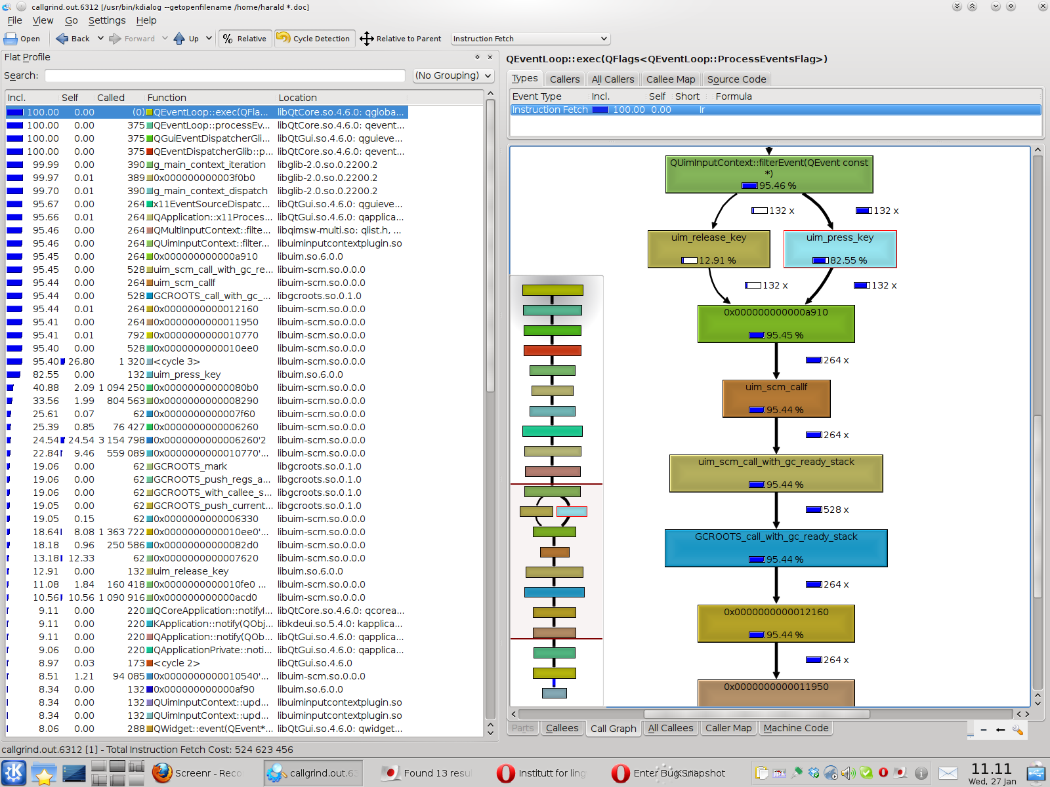Expand the Back history dropdown arrow
The width and height of the screenshot is (1050, 787).
click(100, 39)
